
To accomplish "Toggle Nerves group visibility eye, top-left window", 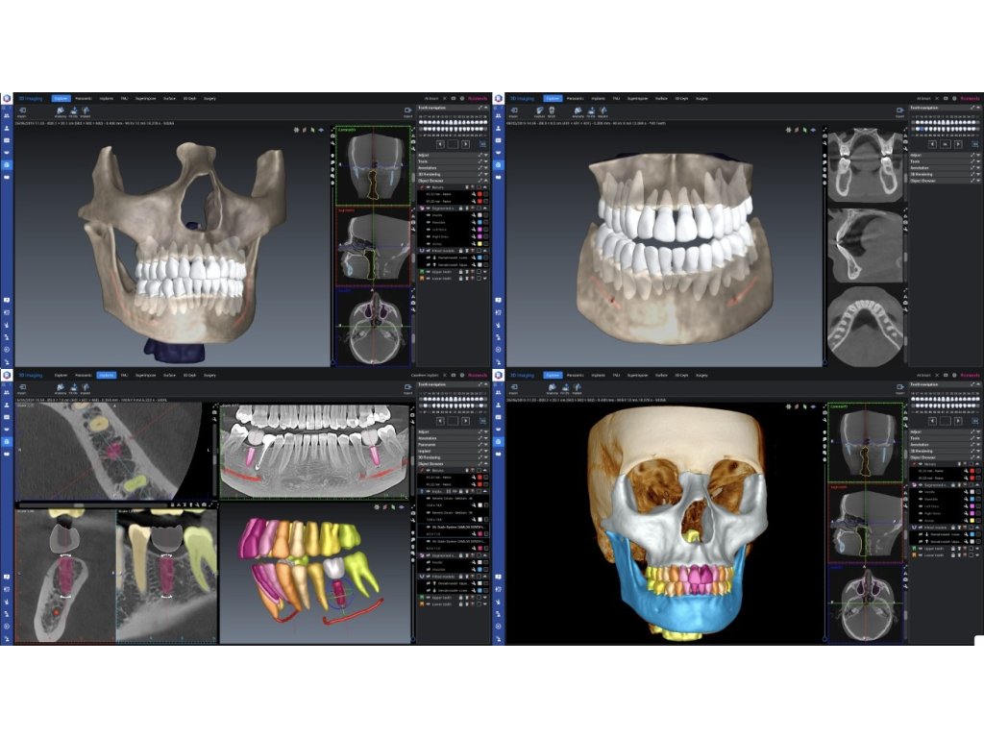I will (x=429, y=187).
